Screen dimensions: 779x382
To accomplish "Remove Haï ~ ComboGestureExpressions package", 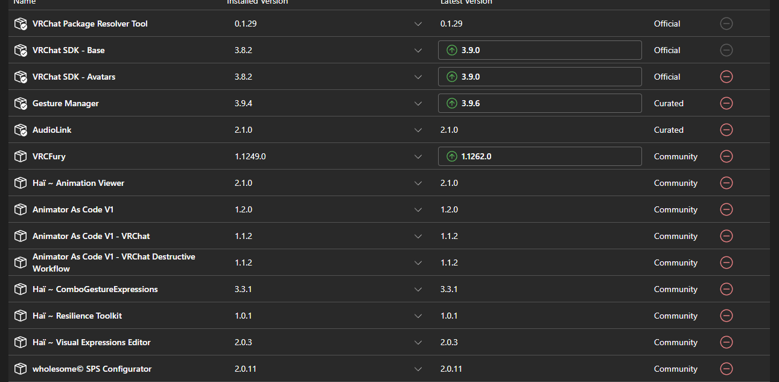I will click(727, 289).
